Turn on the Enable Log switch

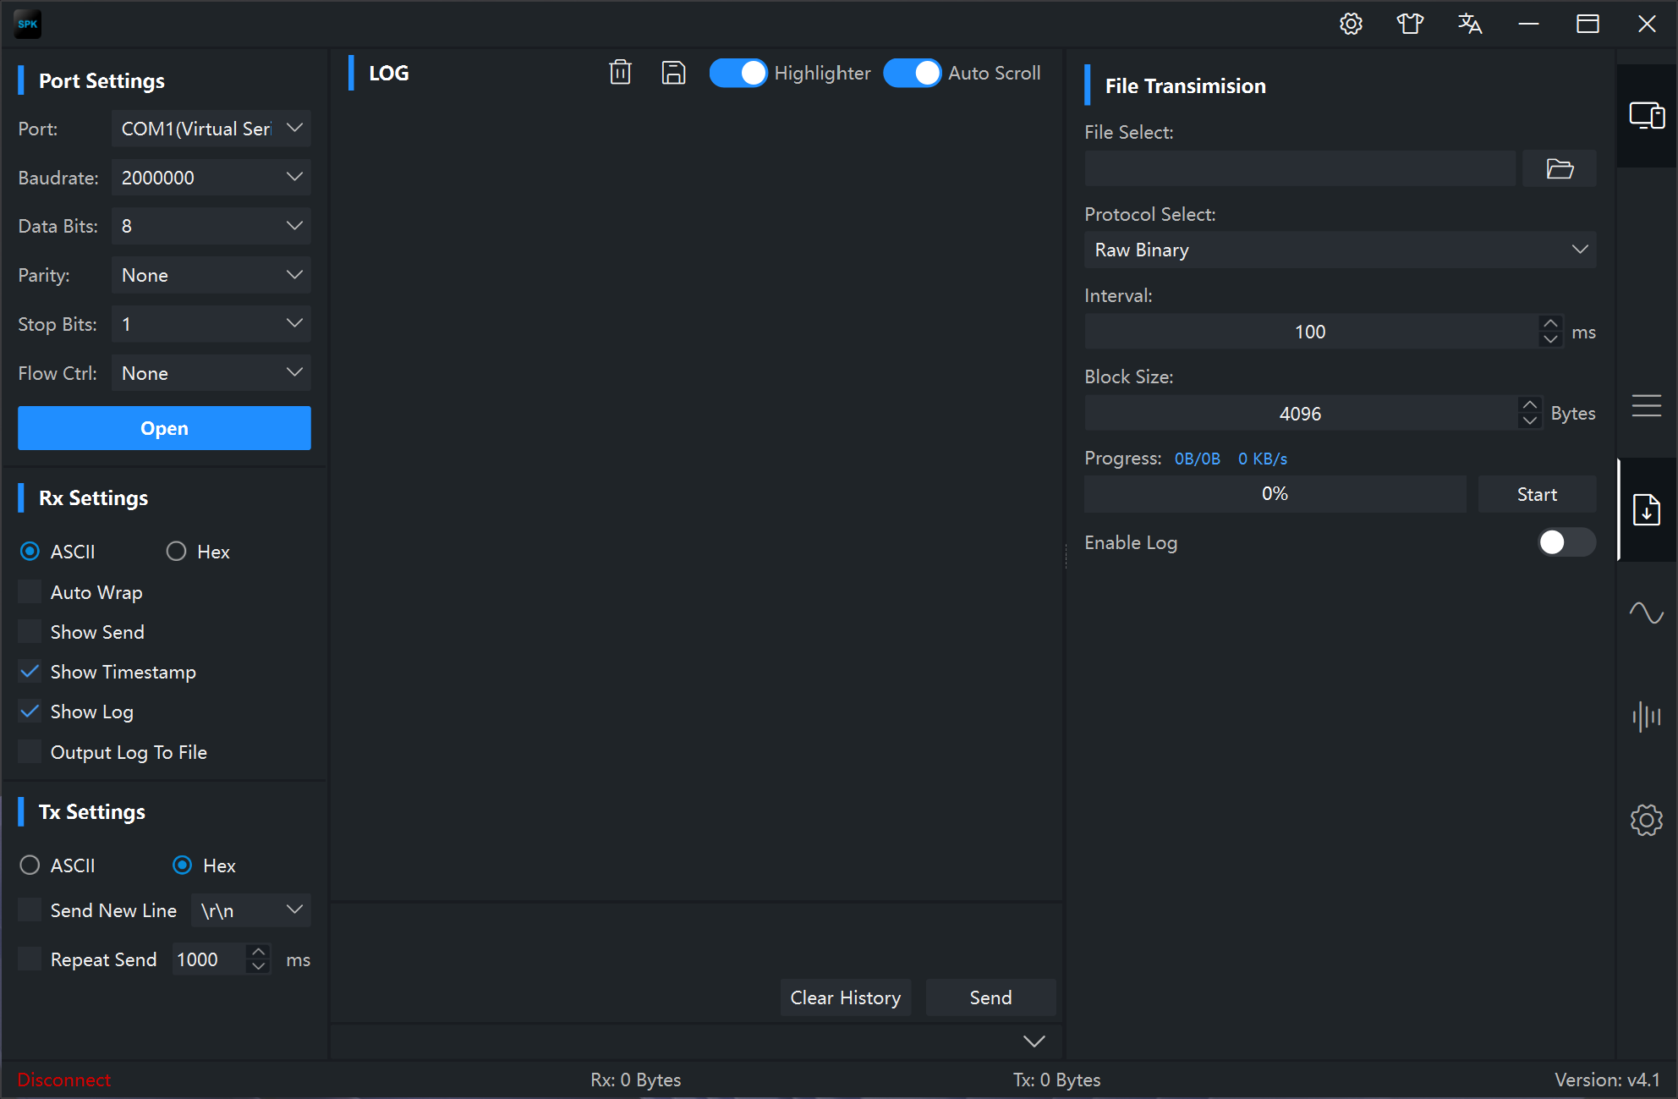tap(1566, 542)
